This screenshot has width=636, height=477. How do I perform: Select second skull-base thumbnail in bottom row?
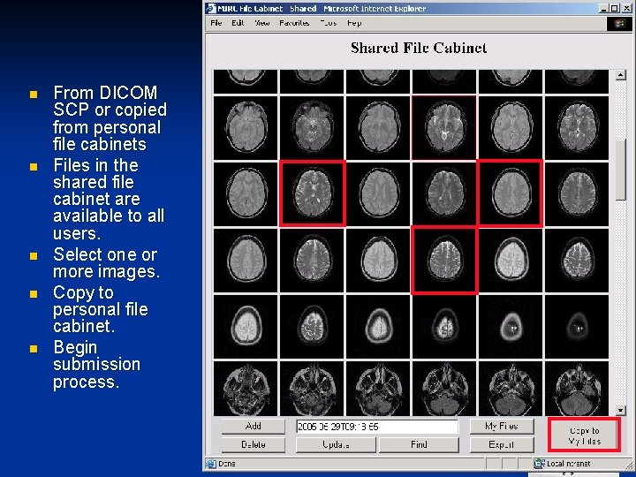click(x=312, y=388)
